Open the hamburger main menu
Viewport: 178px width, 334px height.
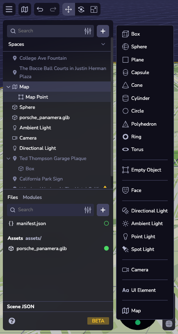9,9
